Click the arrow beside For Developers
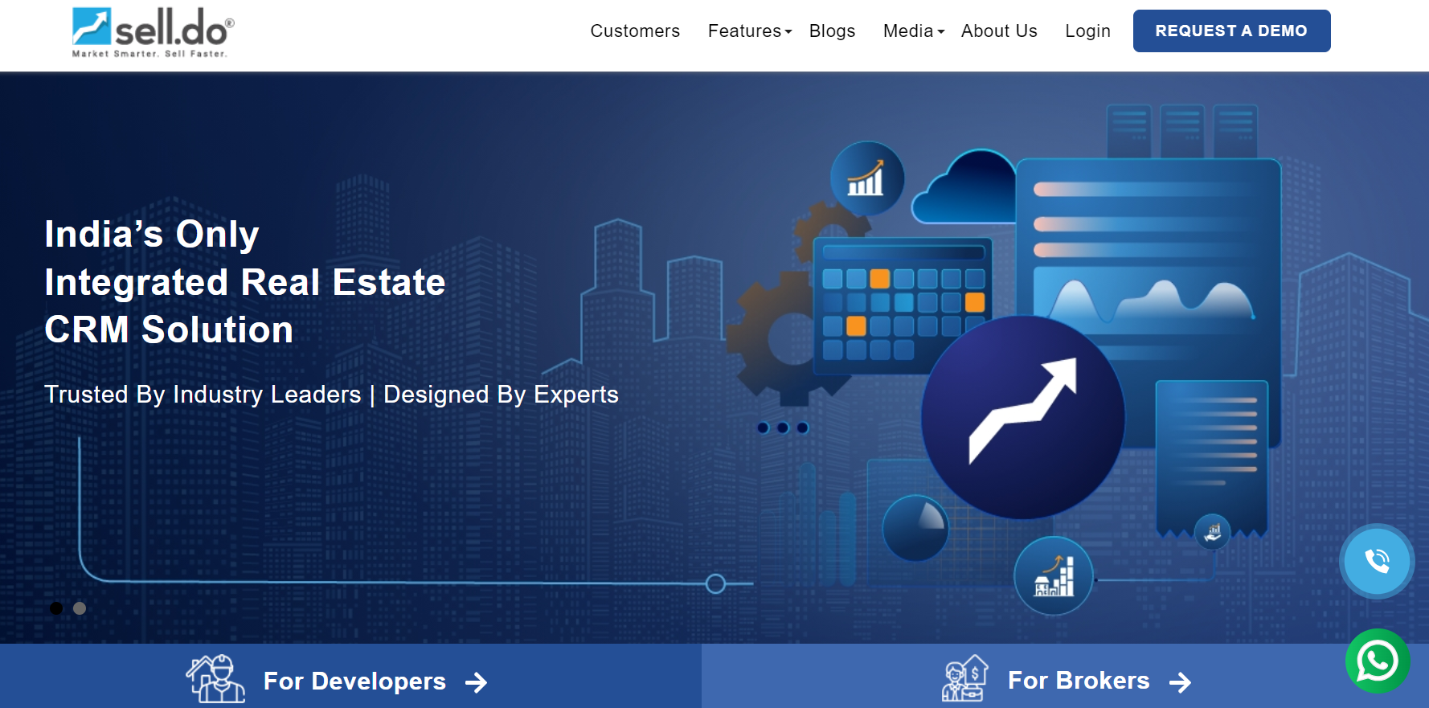The width and height of the screenshot is (1429, 708). point(477,682)
